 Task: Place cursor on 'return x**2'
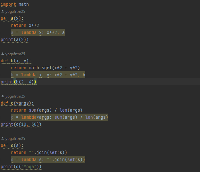(x=25, y=26)
